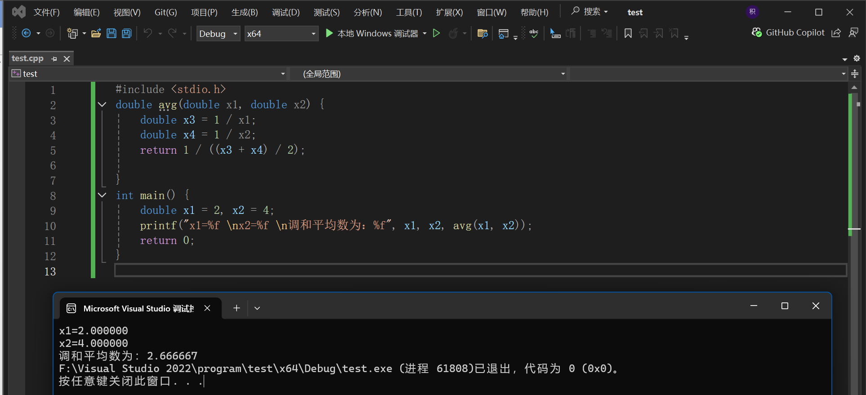Screen dimensions: 866x395
Task: Navigate backward with the back arrow icon
Action: tap(26, 33)
